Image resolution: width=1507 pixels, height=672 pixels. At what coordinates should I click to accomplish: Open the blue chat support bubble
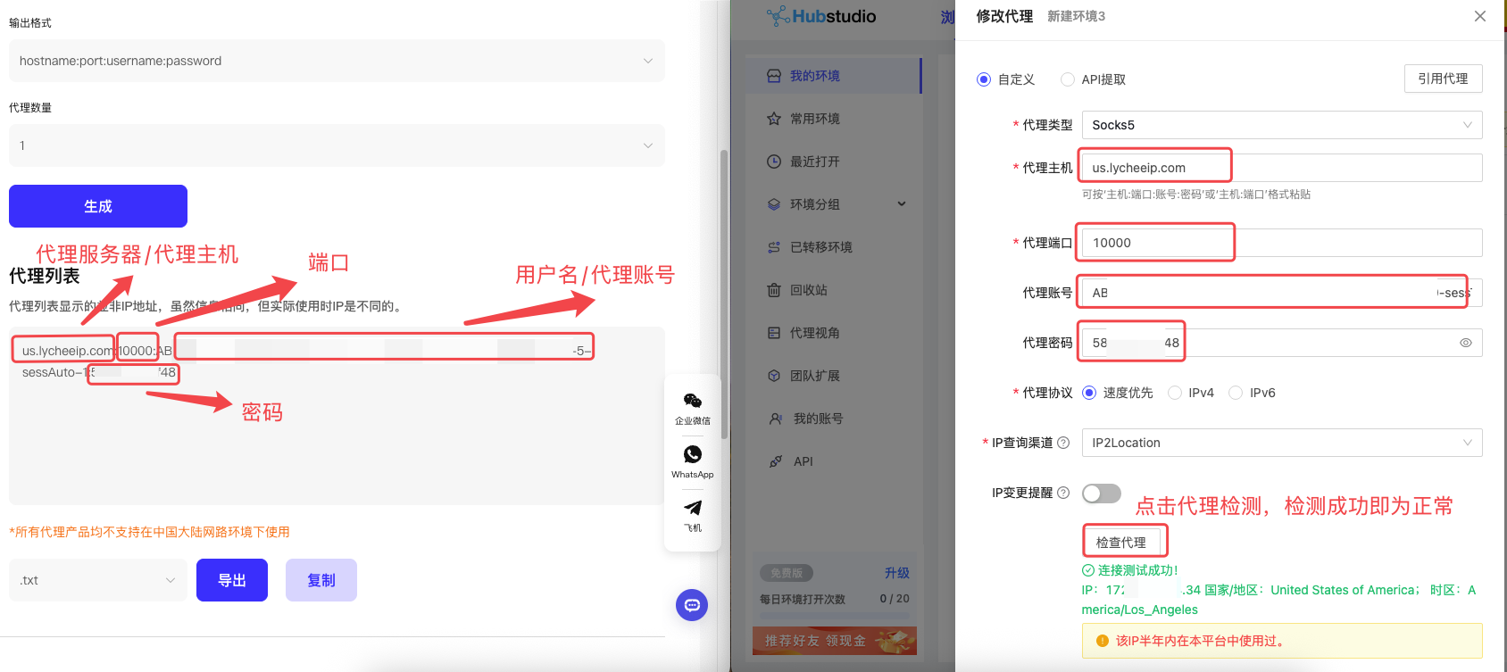(692, 605)
